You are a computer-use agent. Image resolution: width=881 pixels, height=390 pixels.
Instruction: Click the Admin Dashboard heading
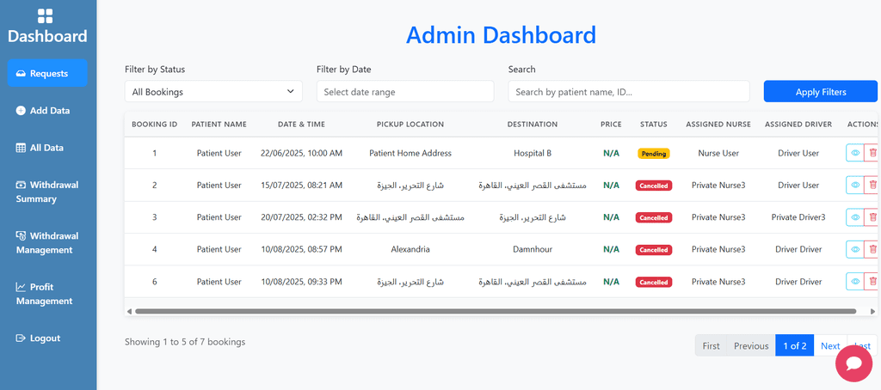(x=501, y=35)
